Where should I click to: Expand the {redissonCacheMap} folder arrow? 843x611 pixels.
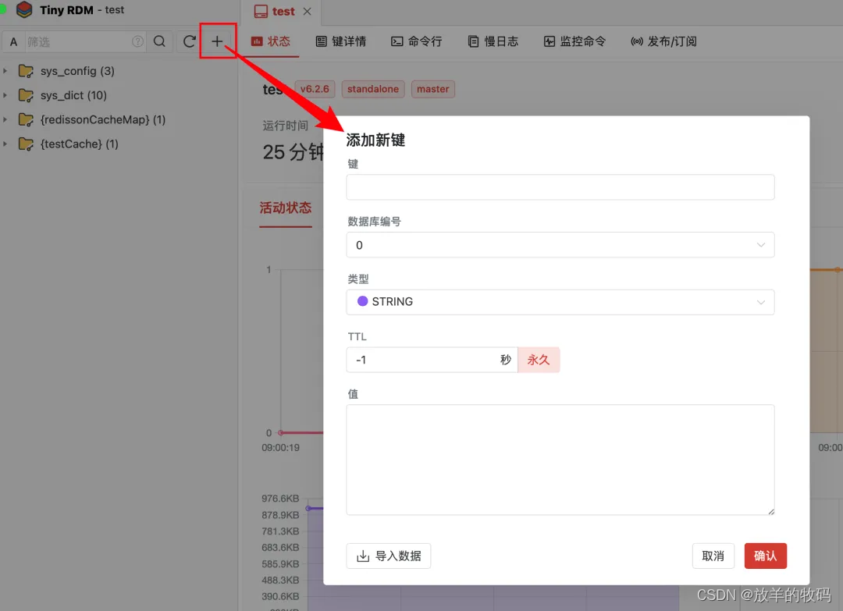pos(5,119)
